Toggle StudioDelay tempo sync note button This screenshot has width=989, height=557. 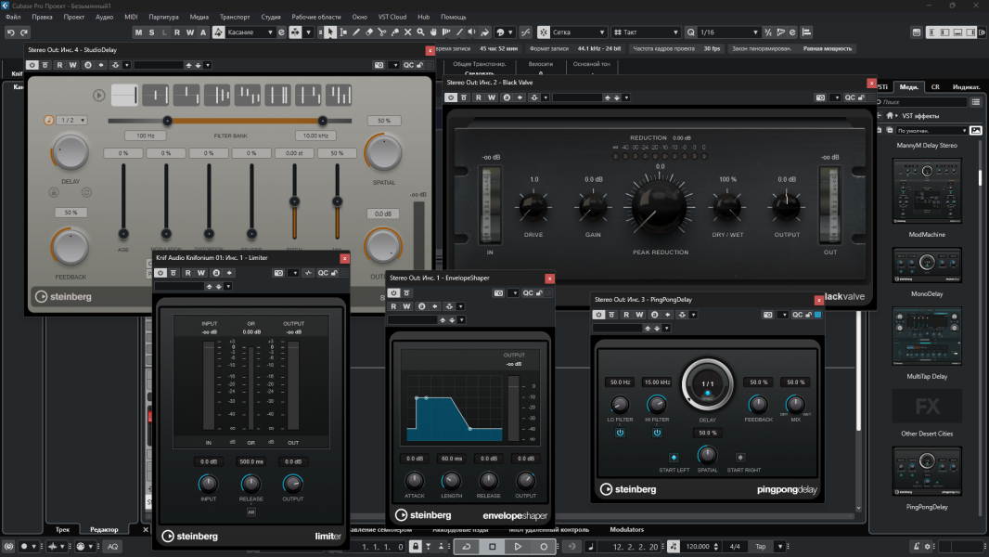click(48, 120)
